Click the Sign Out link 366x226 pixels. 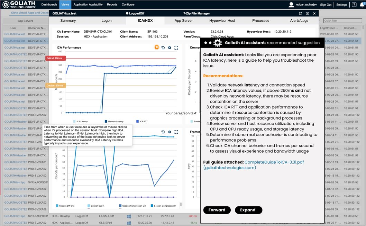(326, 4)
